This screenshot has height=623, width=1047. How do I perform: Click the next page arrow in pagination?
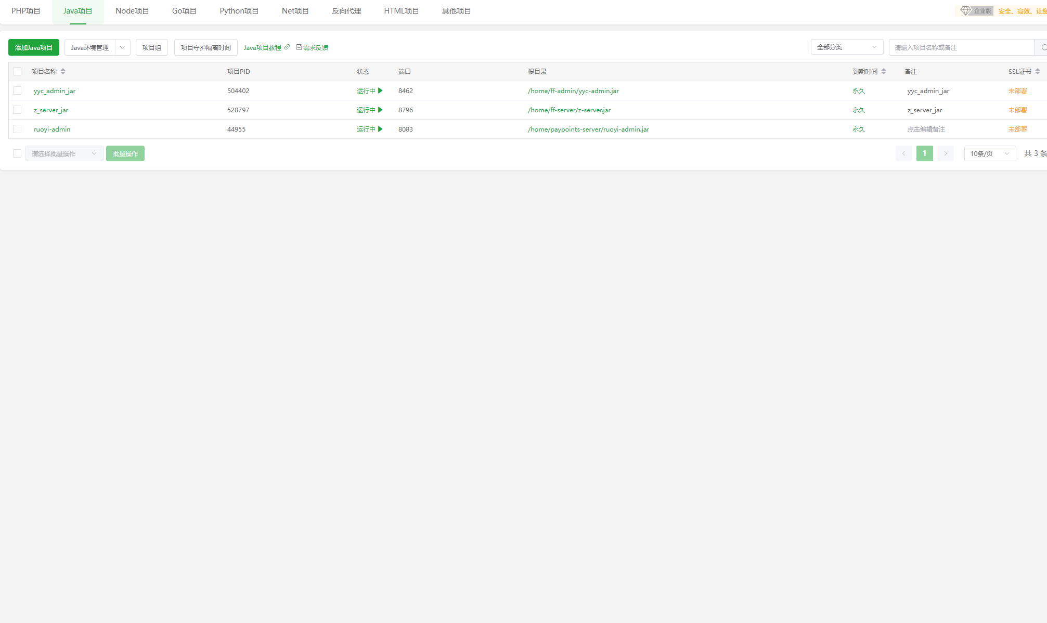click(x=945, y=153)
